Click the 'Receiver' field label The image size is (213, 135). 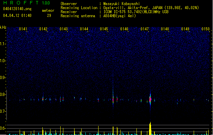pos(69,12)
